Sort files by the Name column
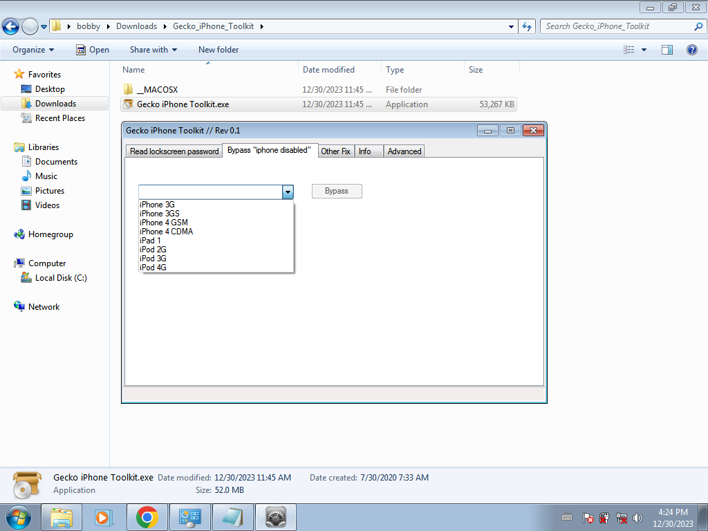The height and width of the screenshot is (531, 708). (207, 70)
